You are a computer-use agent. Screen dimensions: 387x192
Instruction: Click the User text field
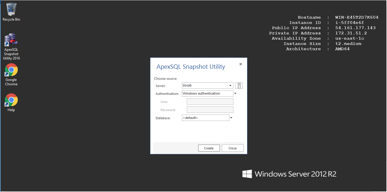click(210, 102)
